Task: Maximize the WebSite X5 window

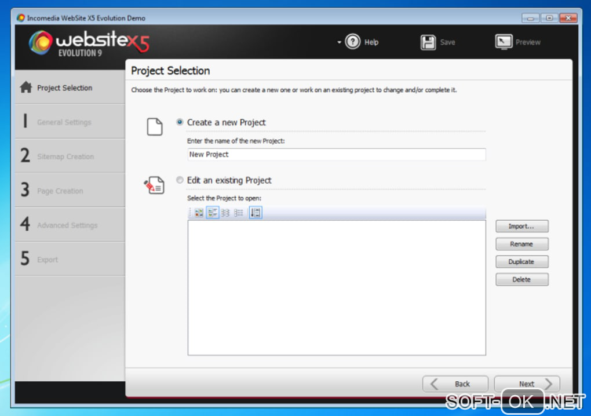Action: [549, 18]
